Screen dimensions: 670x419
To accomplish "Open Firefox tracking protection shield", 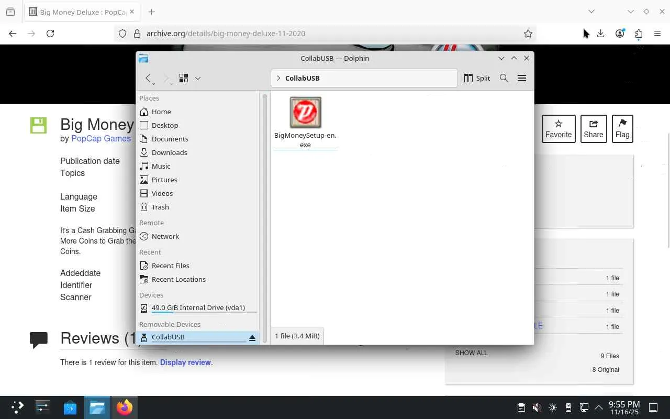I will 122,34.
